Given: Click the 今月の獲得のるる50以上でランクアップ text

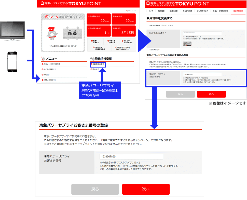Looking at the screenshot, I should click(63, 46).
